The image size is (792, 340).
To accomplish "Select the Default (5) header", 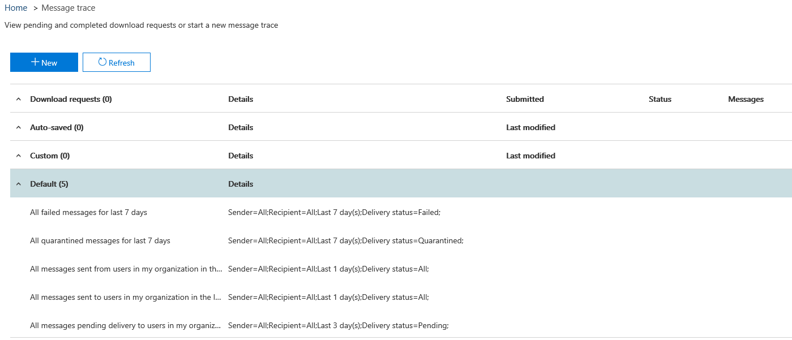I will pos(49,184).
